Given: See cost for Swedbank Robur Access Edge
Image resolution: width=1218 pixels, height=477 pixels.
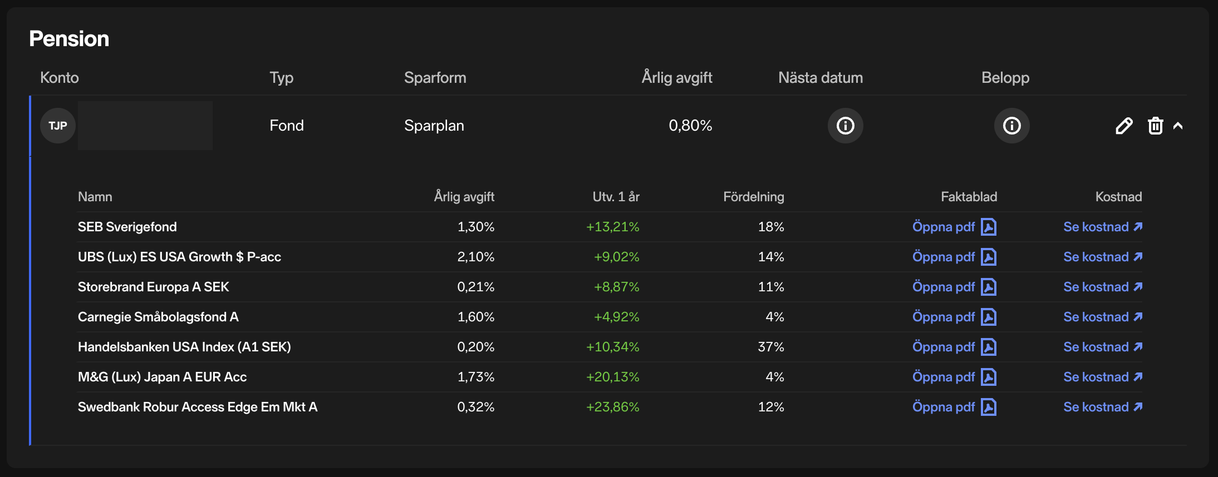Looking at the screenshot, I should pos(1102,407).
